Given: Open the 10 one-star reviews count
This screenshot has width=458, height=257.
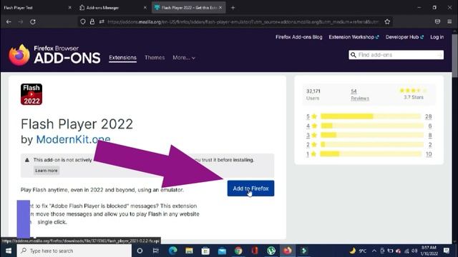Looking at the screenshot, I should (429, 154).
